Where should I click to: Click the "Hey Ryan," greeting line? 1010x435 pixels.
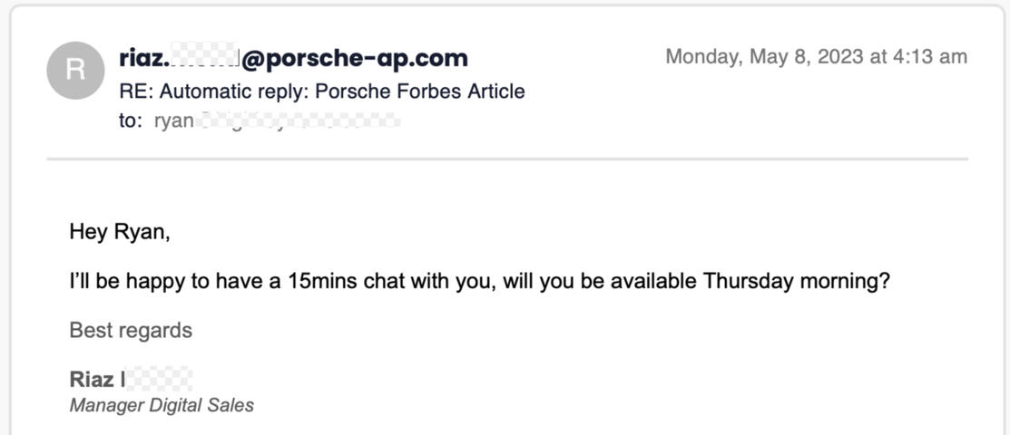click(x=120, y=232)
